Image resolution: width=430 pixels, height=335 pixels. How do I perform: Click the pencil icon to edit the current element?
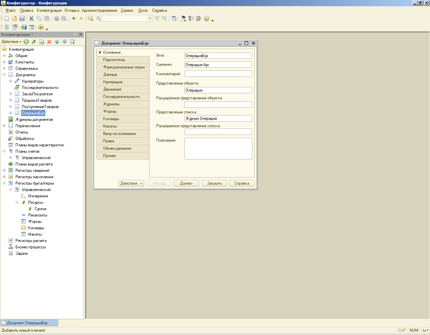(34, 42)
